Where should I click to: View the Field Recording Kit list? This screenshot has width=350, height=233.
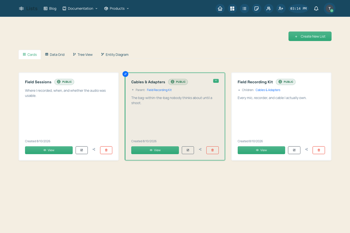[261, 150]
